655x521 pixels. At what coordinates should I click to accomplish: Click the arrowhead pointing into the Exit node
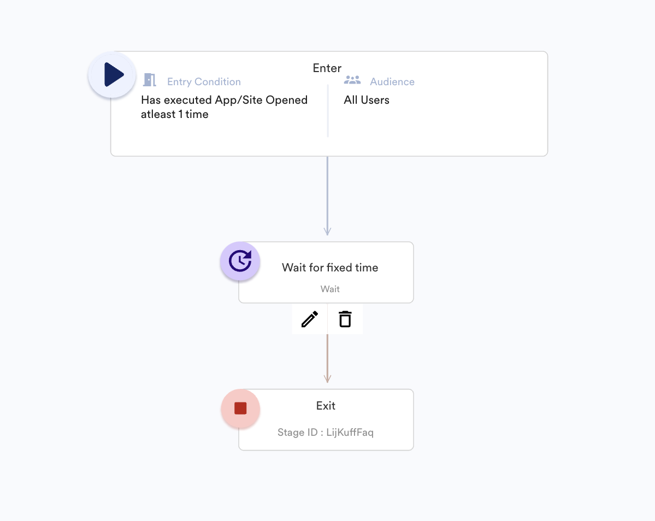pos(327,378)
